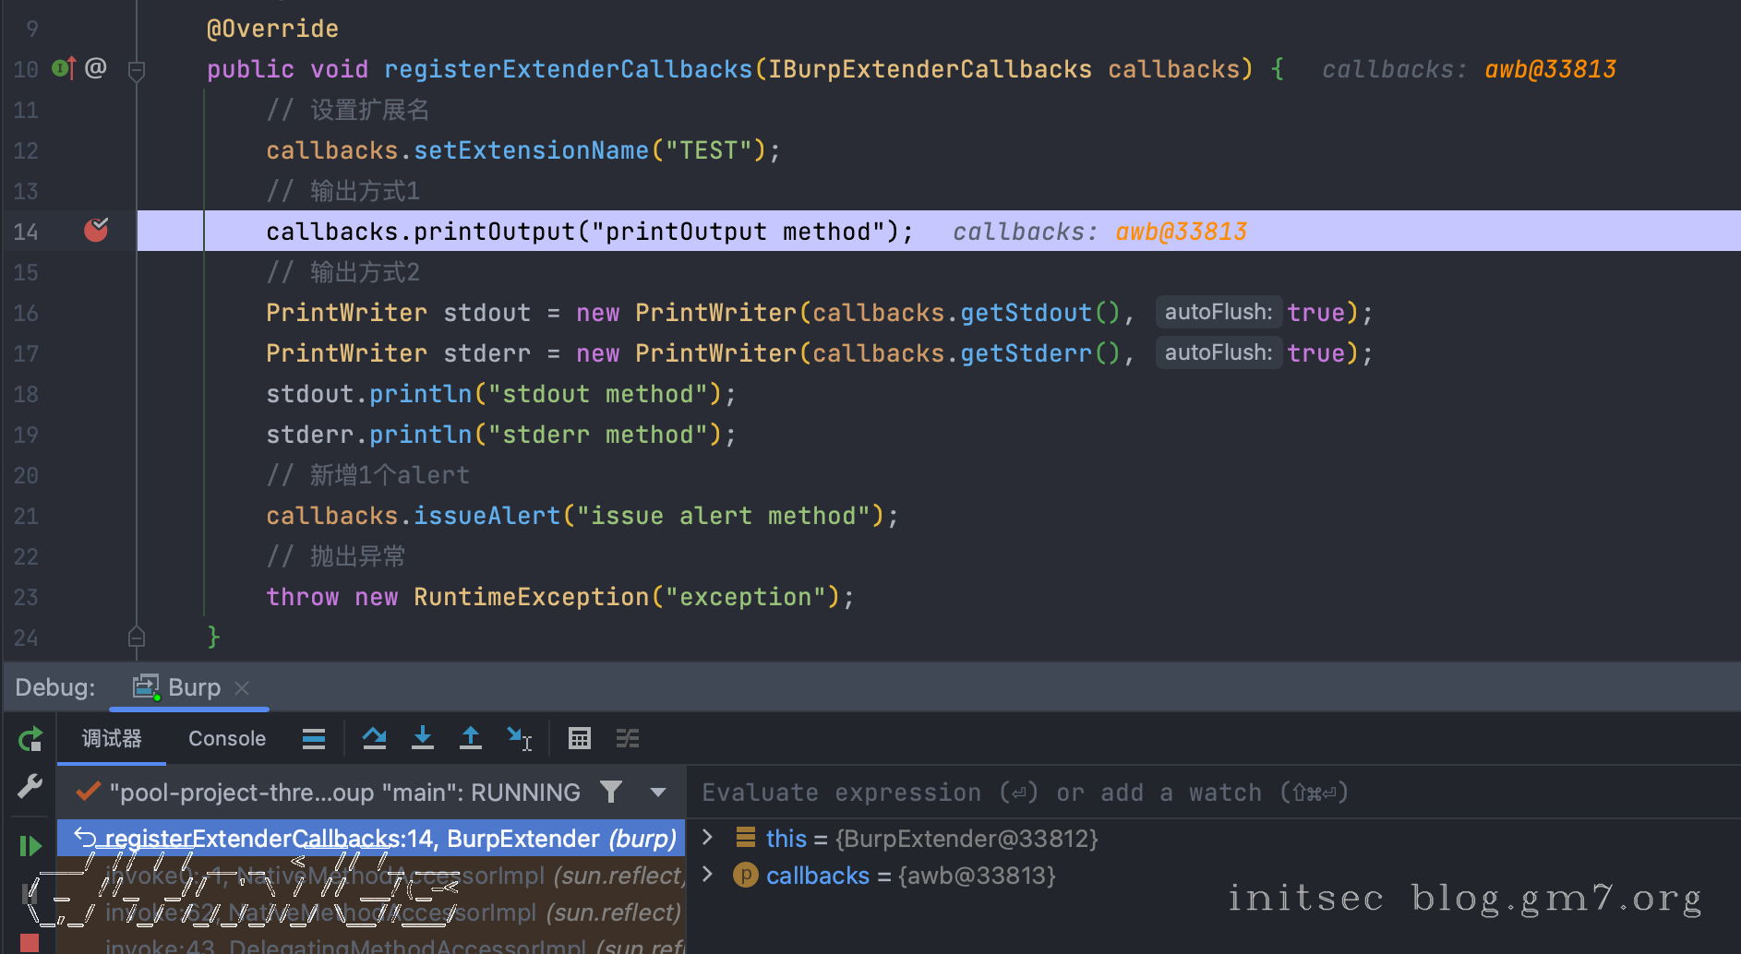Click the Step Out icon

(471, 738)
